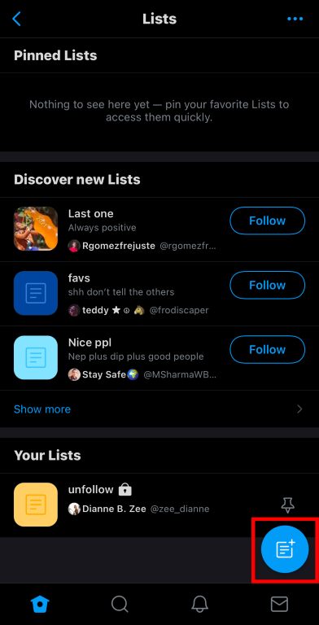The height and width of the screenshot is (625, 319).
Task: Open the three-dot more options menu
Action: [x=295, y=19]
